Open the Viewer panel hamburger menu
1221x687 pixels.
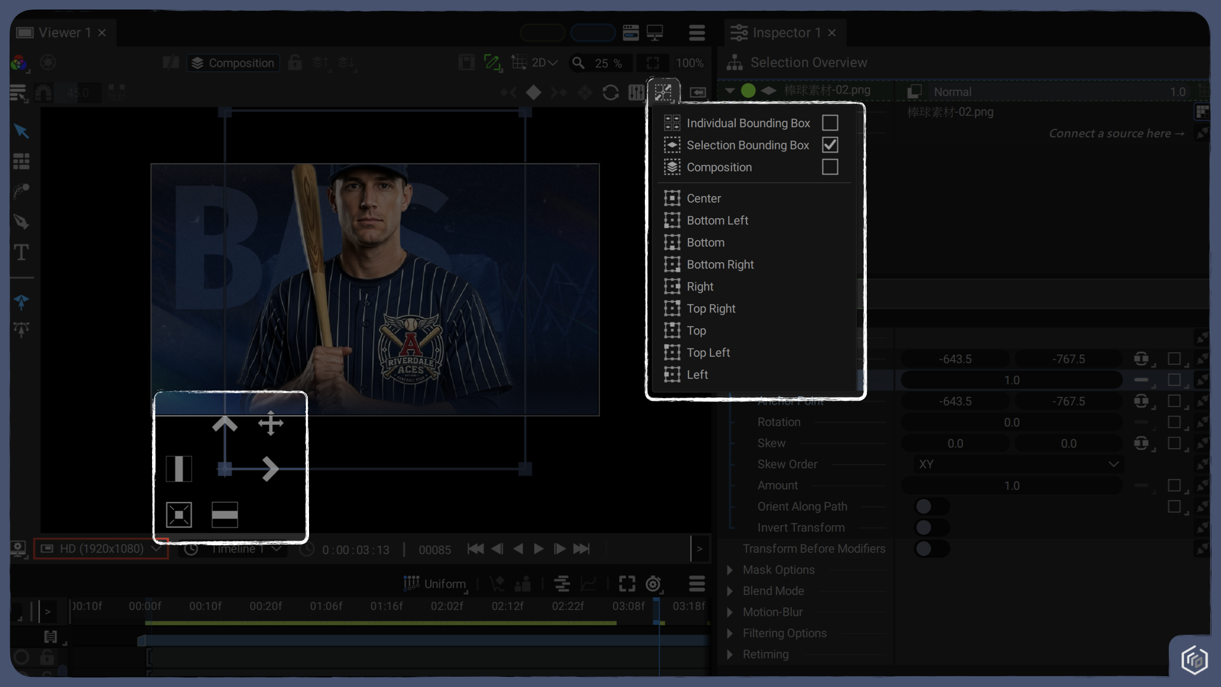(697, 32)
